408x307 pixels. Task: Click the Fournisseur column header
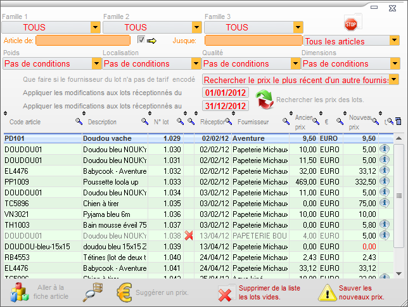(x=253, y=122)
